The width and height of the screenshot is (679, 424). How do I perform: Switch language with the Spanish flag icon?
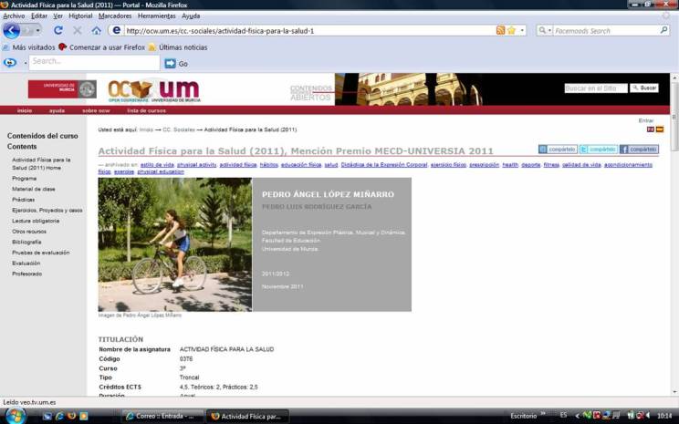tap(660, 129)
